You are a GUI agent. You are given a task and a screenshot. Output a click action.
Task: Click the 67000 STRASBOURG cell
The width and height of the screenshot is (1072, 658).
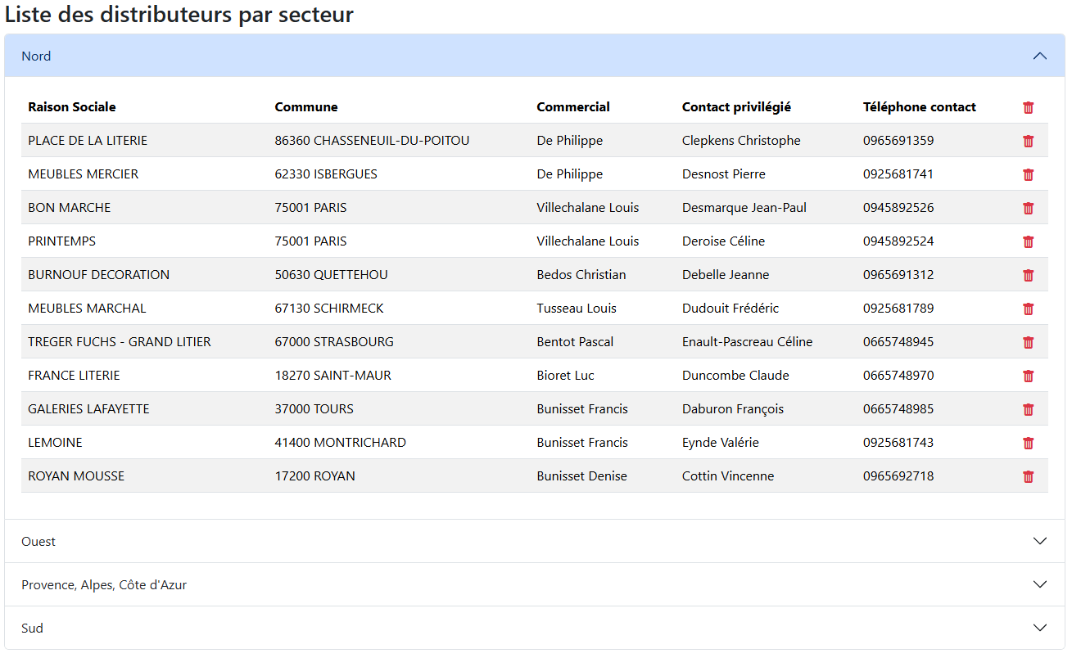point(334,341)
